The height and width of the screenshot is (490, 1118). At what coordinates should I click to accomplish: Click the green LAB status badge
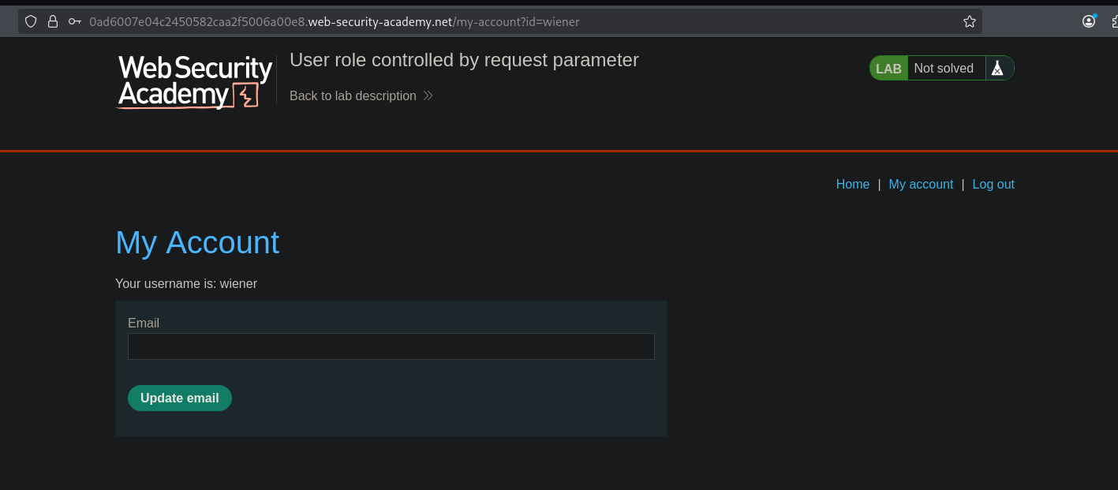pyautogui.click(x=888, y=69)
